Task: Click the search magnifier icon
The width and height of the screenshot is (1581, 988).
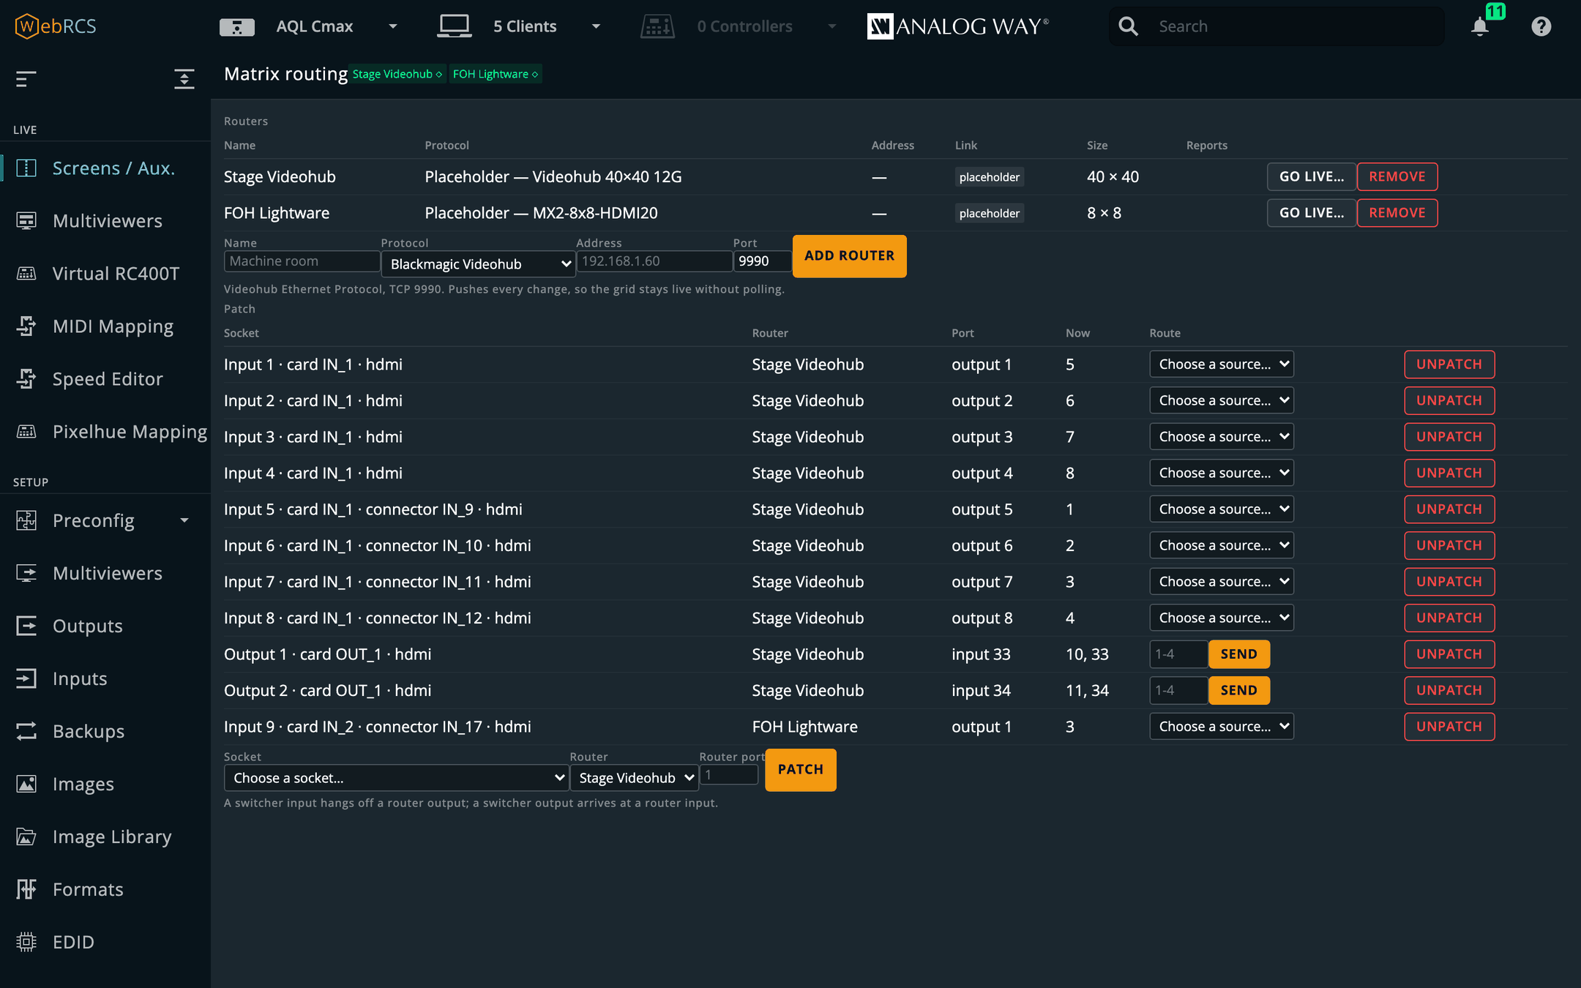Action: pos(1129,26)
